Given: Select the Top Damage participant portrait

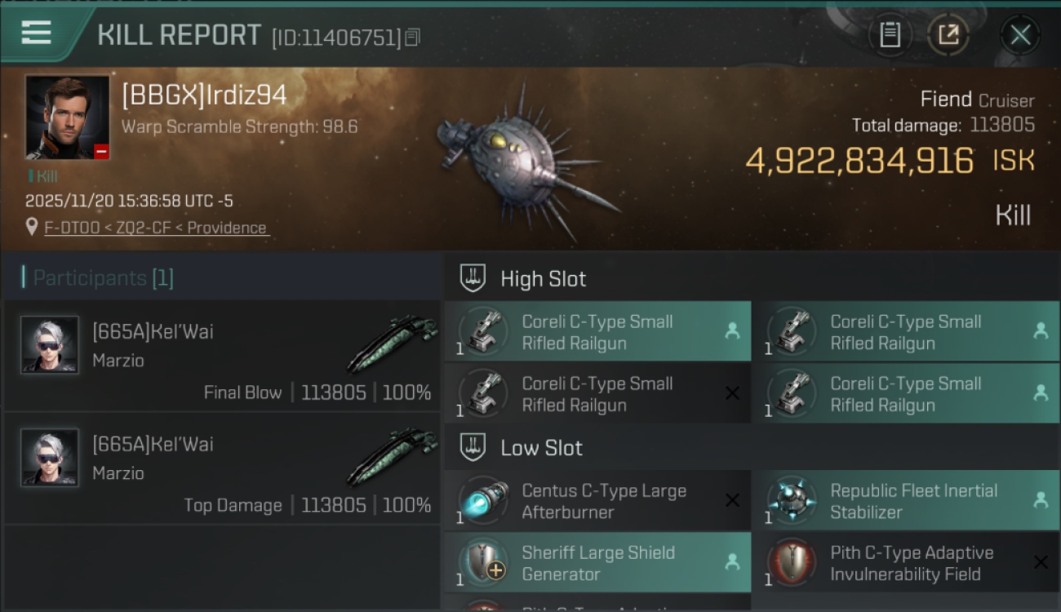Looking at the screenshot, I should [50, 458].
